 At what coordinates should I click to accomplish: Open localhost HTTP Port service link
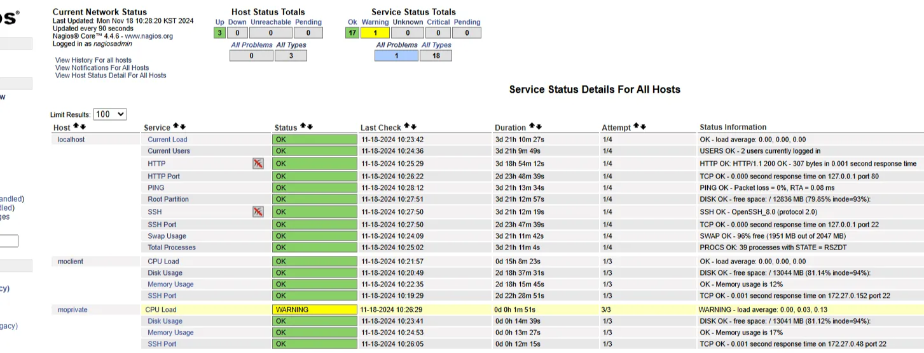(164, 176)
